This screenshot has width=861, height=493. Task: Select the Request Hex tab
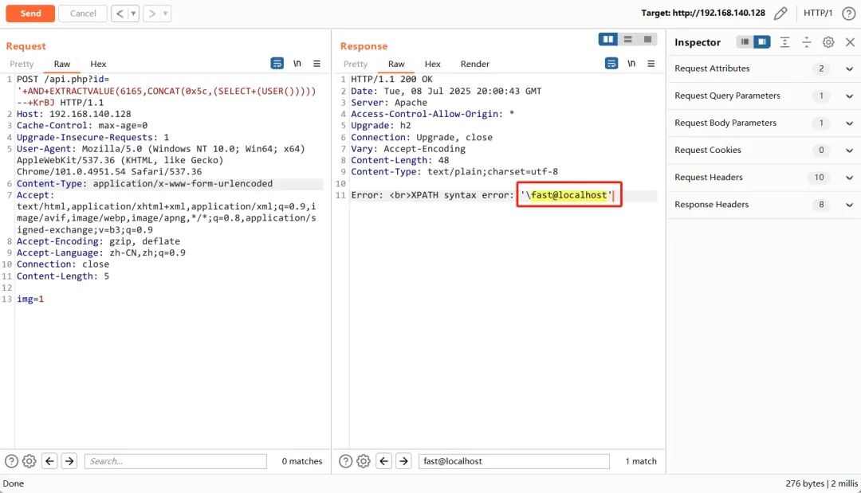pyautogui.click(x=98, y=65)
